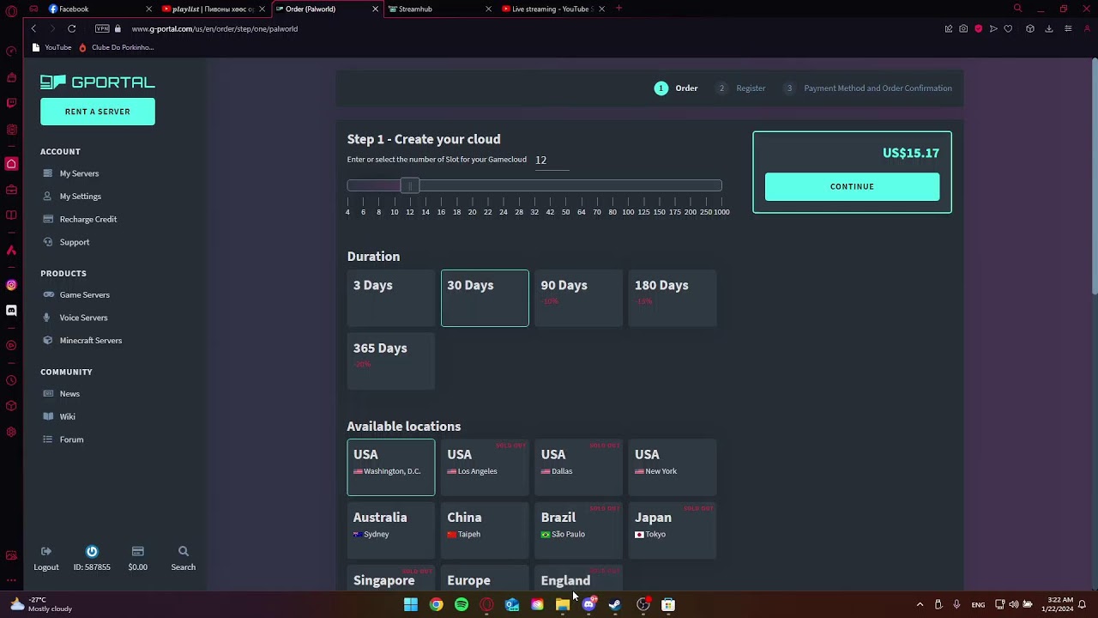Open Game Servers under Products

click(84, 294)
